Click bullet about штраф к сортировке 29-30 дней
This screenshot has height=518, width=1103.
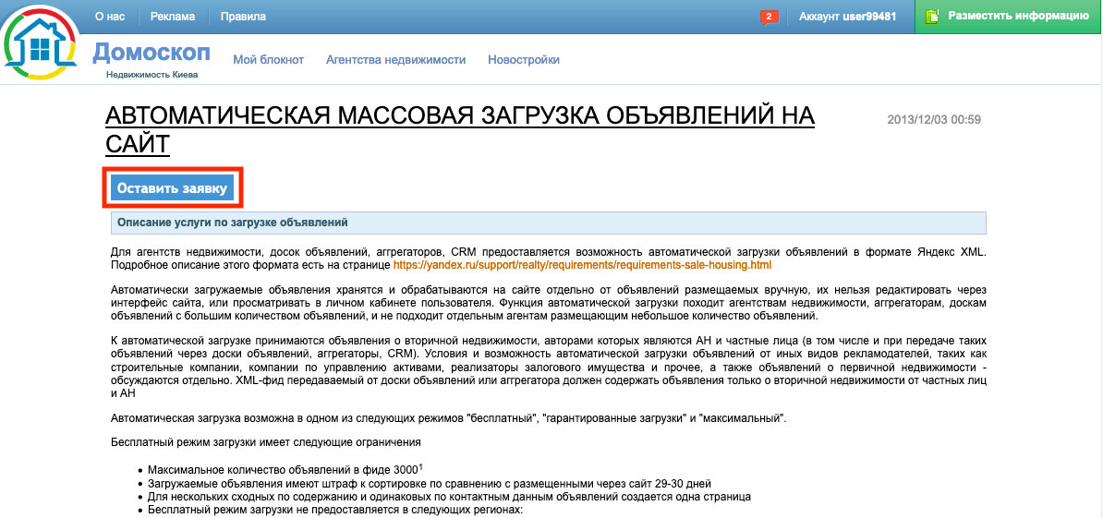430,484
